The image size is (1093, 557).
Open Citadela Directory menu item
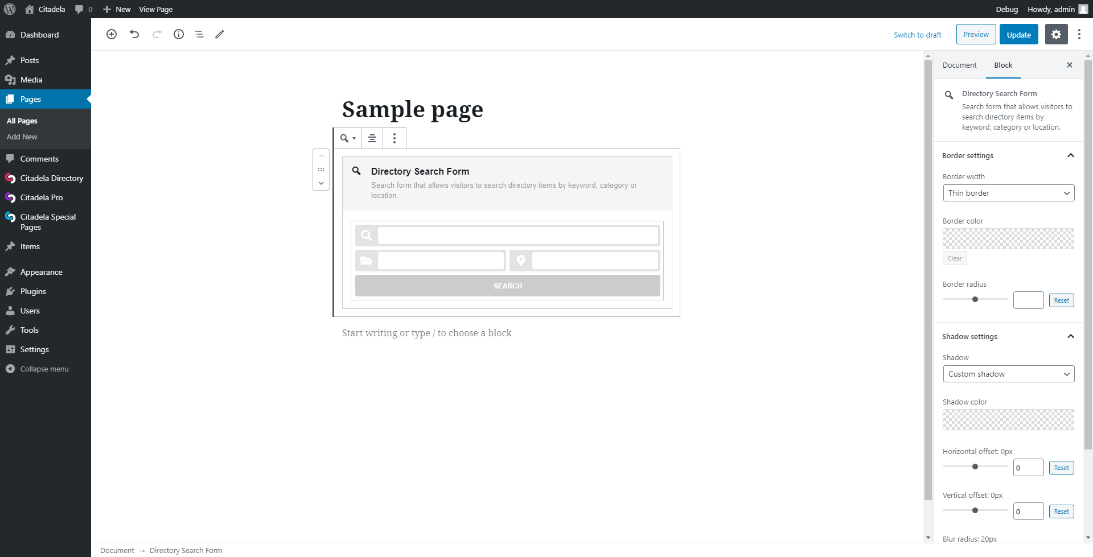[46, 178]
